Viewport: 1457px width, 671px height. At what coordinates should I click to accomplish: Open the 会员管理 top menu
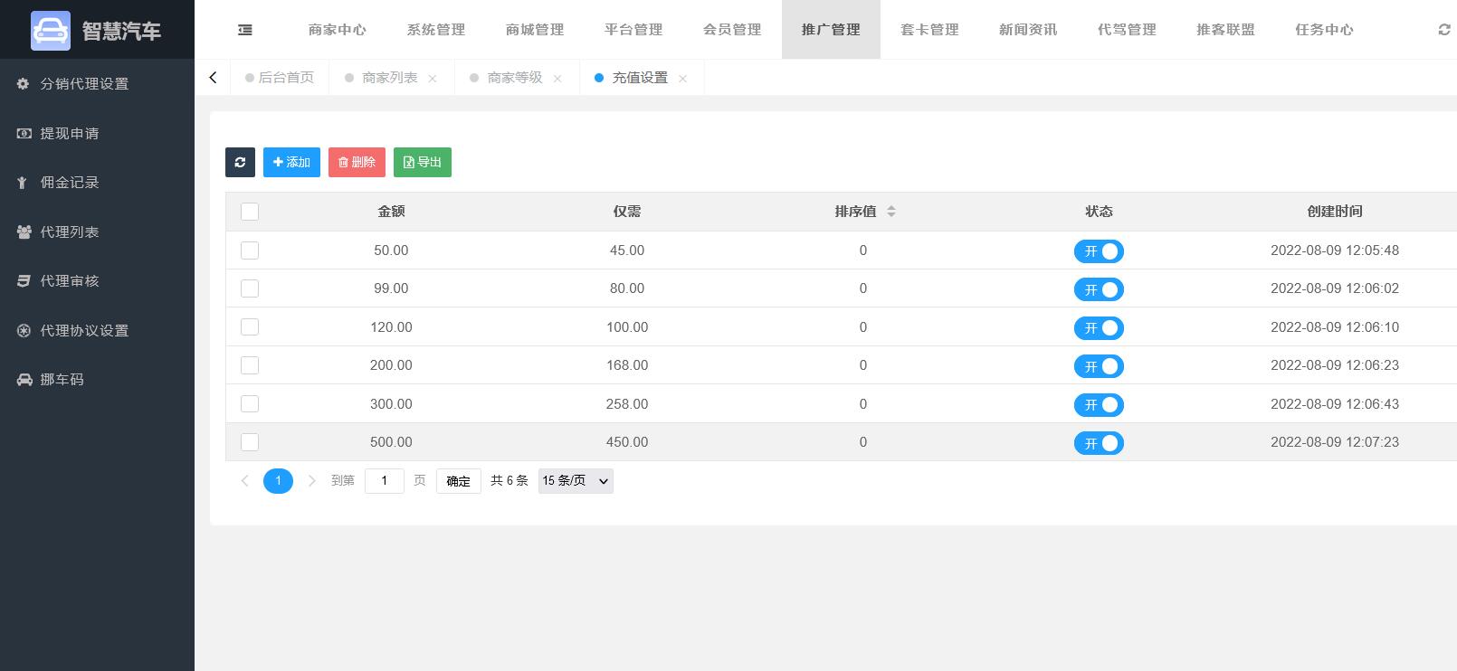(732, 30)
